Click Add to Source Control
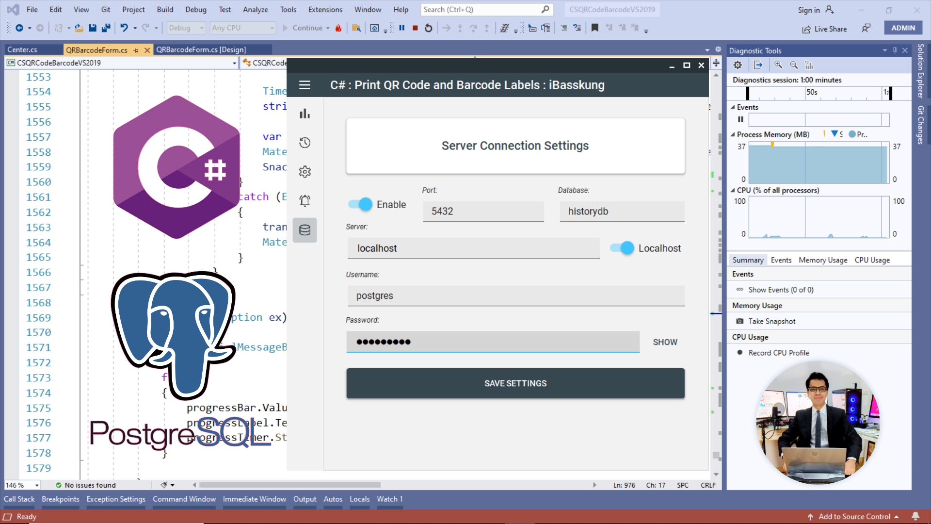The width and height of the screenshot is (931, 524). 853,516
